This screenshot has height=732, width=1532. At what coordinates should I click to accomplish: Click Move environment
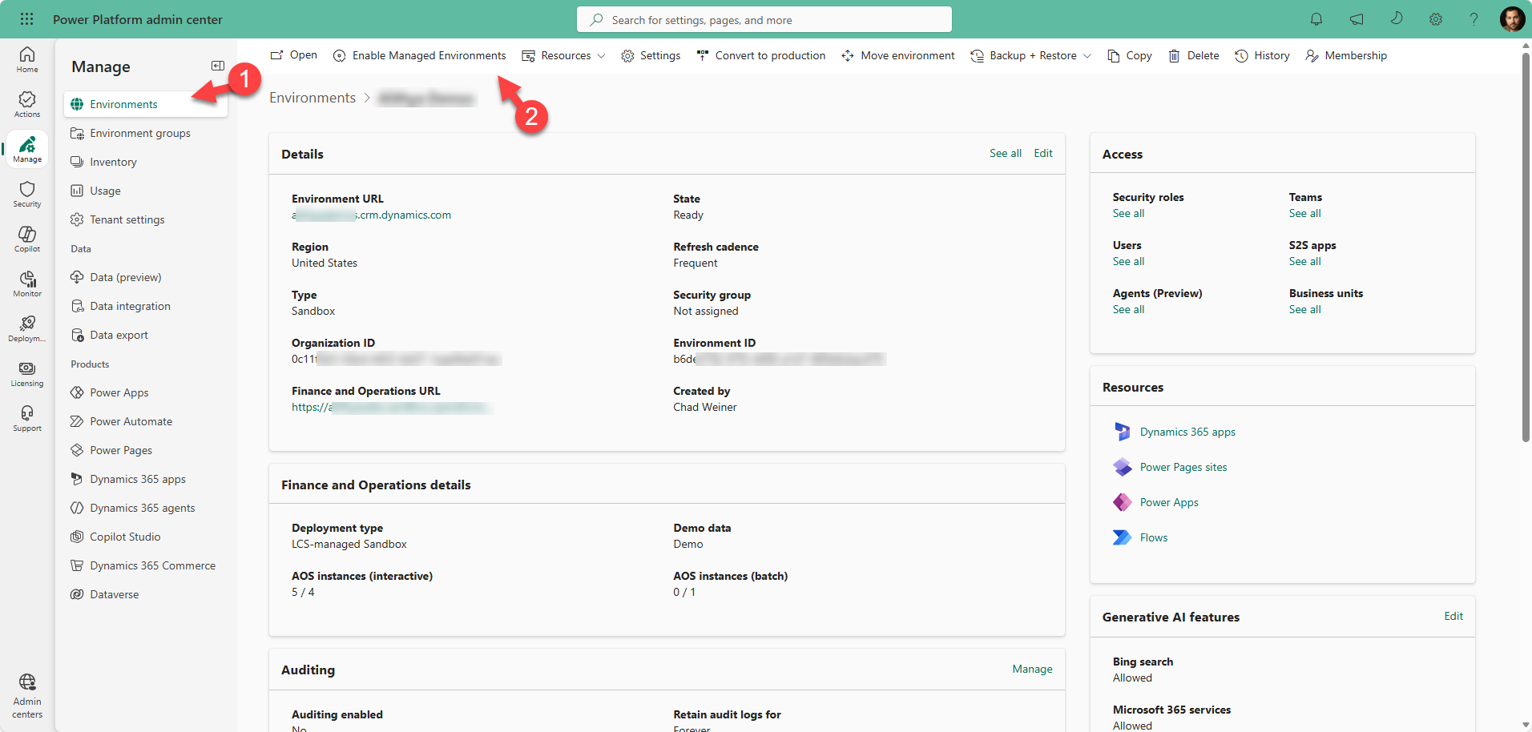tap(898, 55)
